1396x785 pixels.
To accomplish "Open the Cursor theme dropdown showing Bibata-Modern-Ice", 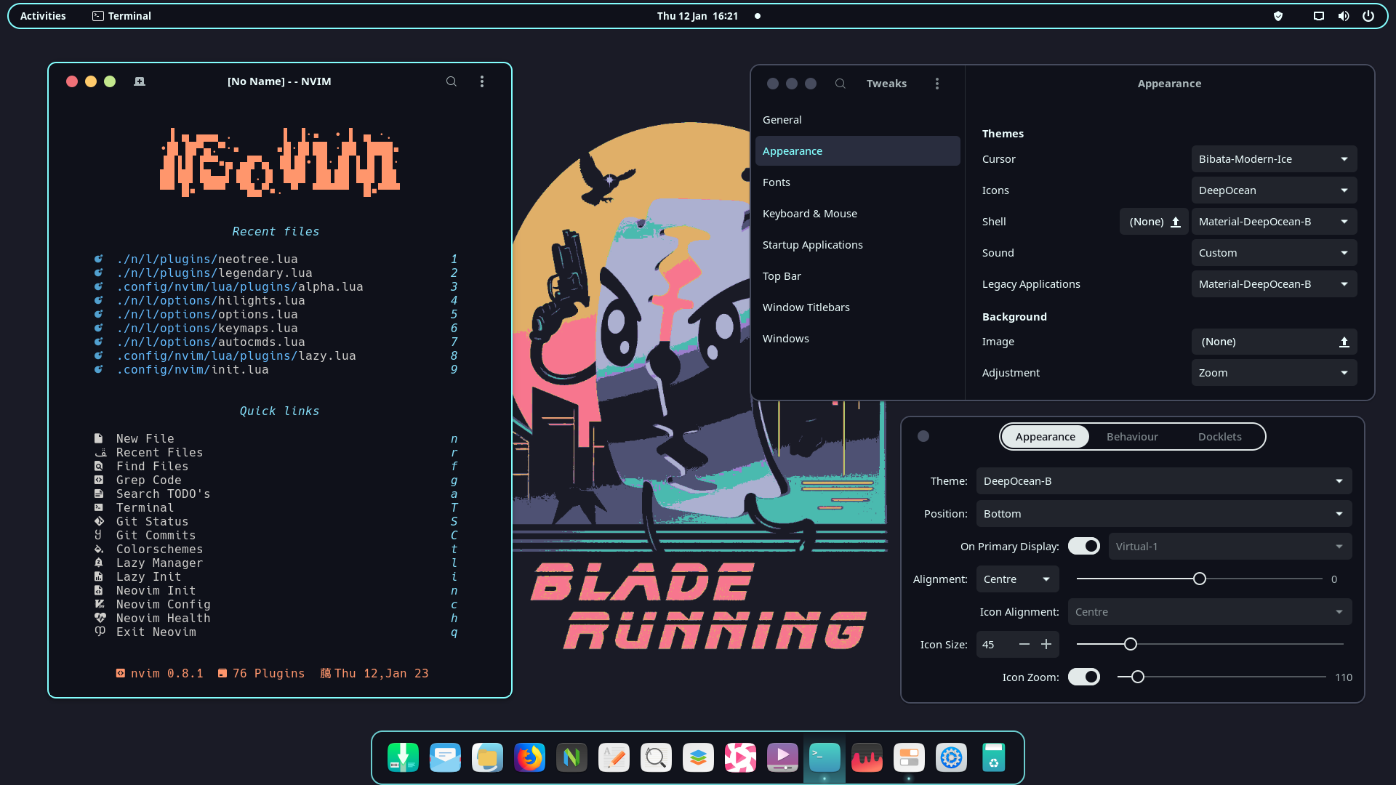I will point(1274,159).
